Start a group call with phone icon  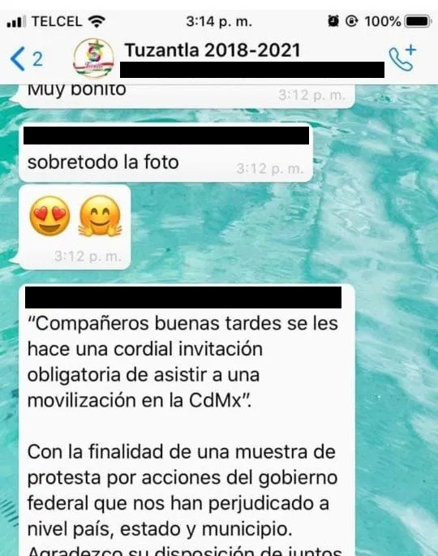click(401, 58)
